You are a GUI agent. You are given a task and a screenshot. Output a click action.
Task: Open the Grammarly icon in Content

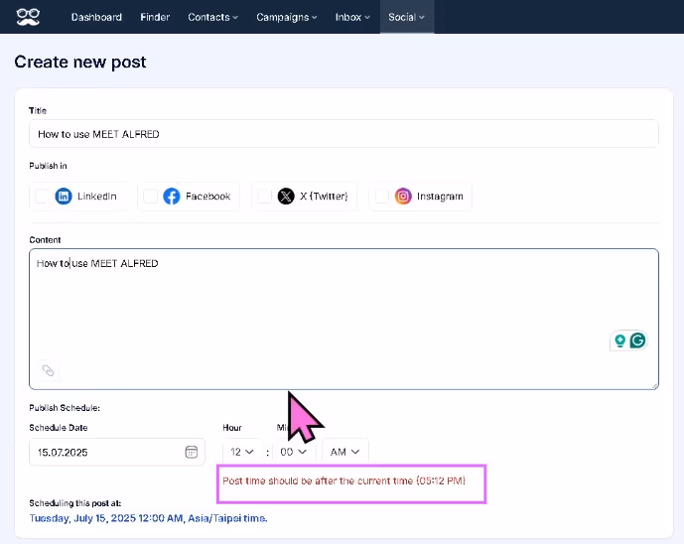click(637, 340)
